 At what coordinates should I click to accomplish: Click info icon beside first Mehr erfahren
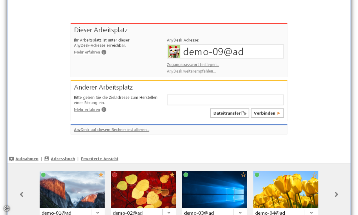pyautogui.click(x=104, y=52)
